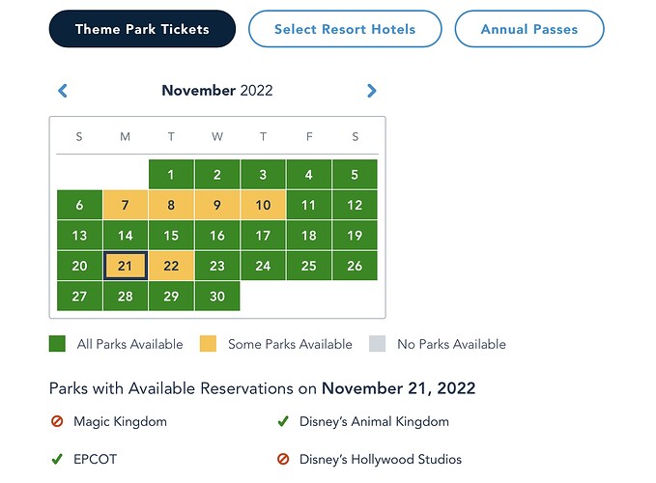The width and height of the screenshot is (656, 483).
Task: Pick November 1 on the calendar
Action: 171,175
